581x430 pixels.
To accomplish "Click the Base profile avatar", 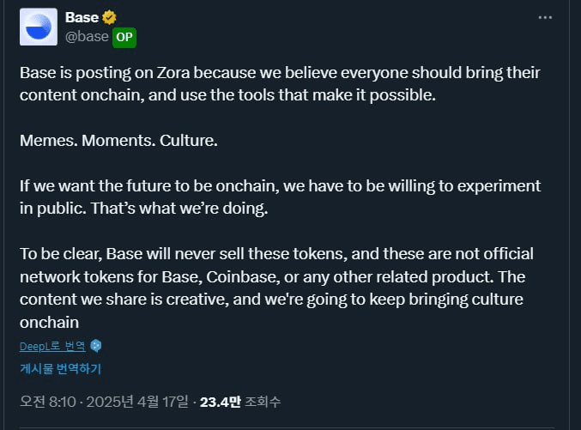I will (x=39, y=27).
